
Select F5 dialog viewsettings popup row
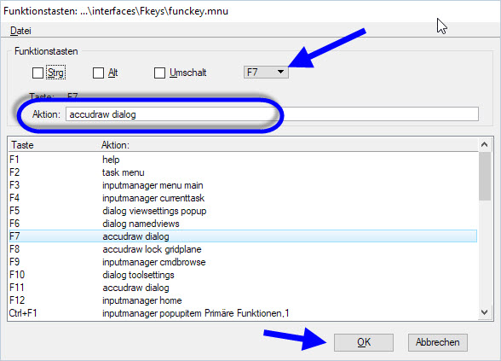(243, 211)
